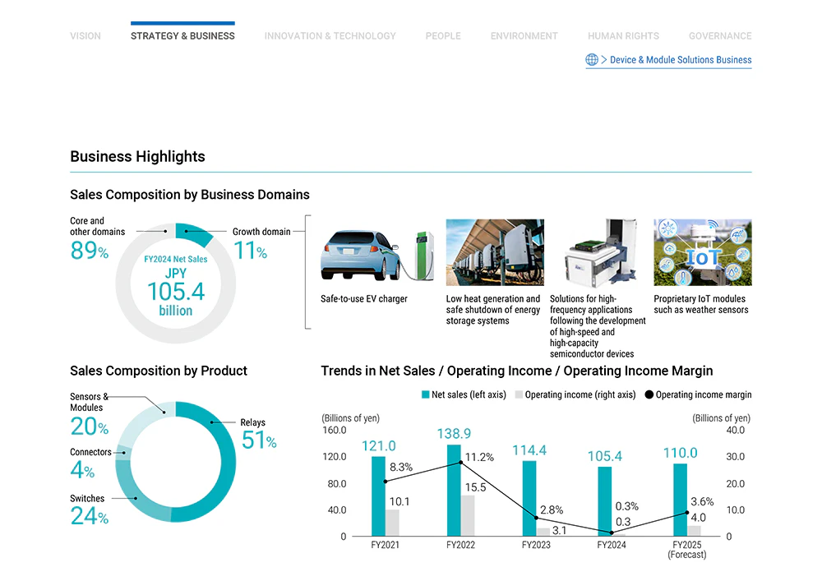Click the FY2022 net sales bar
This screenshot has height=581, width=822.
coord(454,490)
